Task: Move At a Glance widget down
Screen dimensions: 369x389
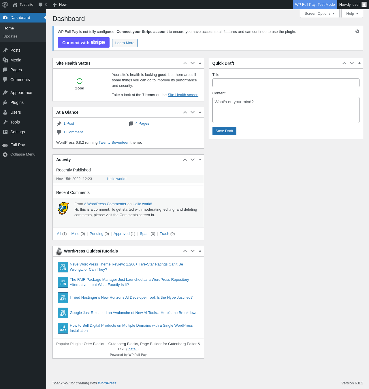Action: (x=193, y=112)
